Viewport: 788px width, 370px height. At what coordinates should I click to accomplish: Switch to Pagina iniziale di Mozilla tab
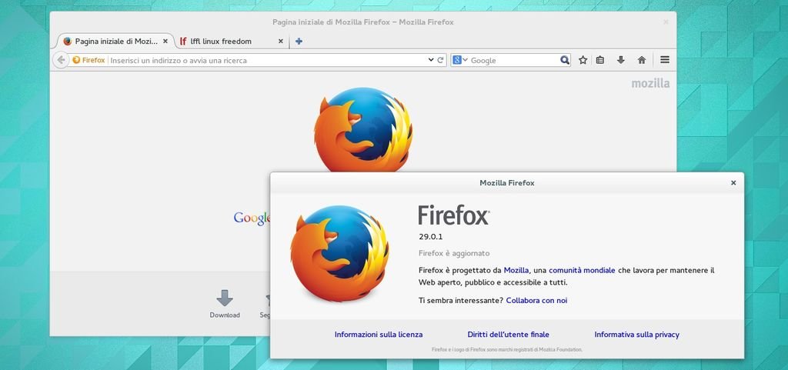click(115, 42)
